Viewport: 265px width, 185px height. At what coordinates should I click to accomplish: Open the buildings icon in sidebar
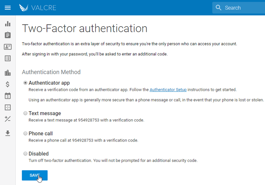pyautogui.click(x=8, y=73)
